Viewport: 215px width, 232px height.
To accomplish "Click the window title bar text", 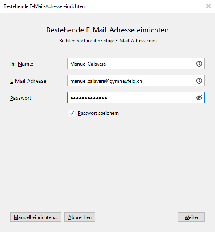I will [x=44, y=6].
